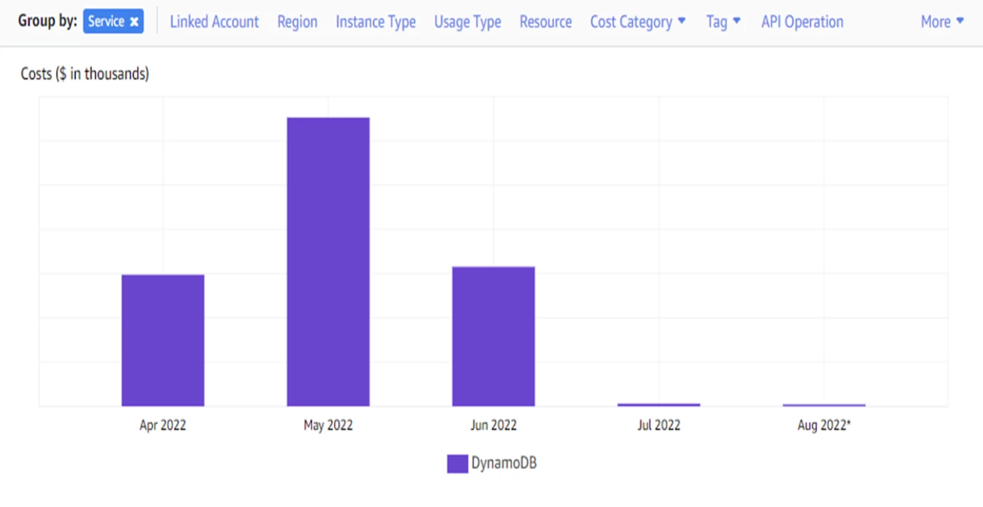983x507 pixels.
Task: Click the small Aug 2022 bar
Action: pyautogui.click(x=824, y=405)
